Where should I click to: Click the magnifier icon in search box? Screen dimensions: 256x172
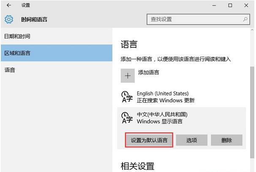click(245, 19)
